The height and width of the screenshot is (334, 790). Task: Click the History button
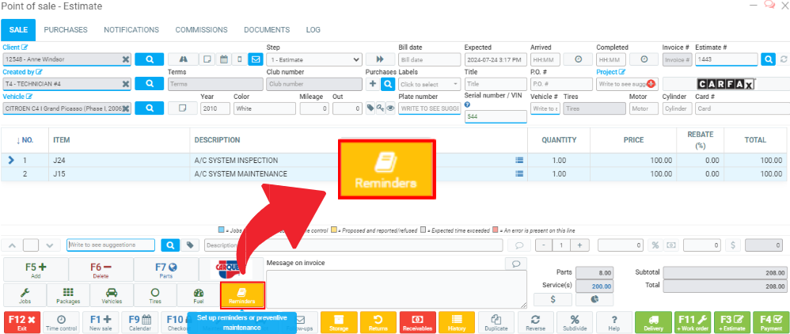click(456, 322)
